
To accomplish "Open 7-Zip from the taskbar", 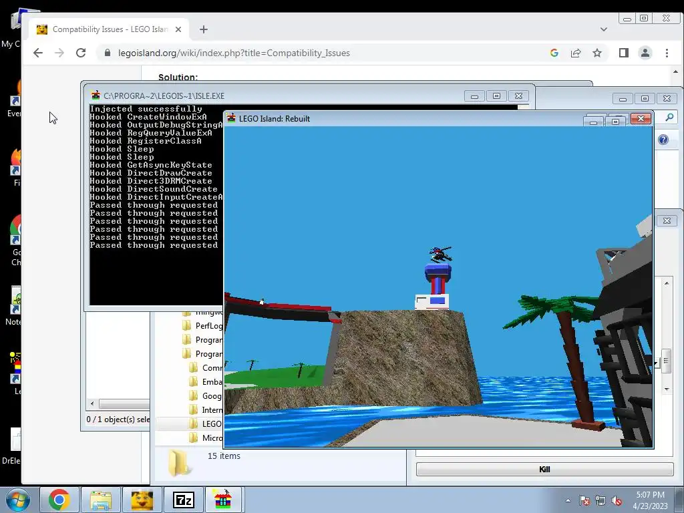I will tap(183, 500).
